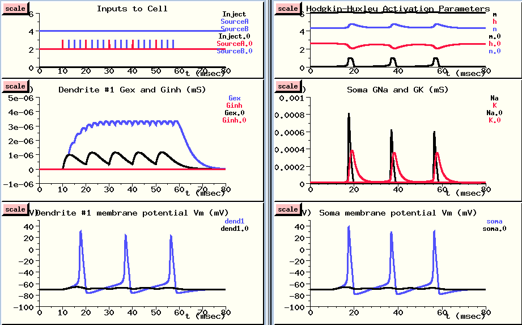Click the 'Inputs to Cell' graph title

click(x=132, y=9)
